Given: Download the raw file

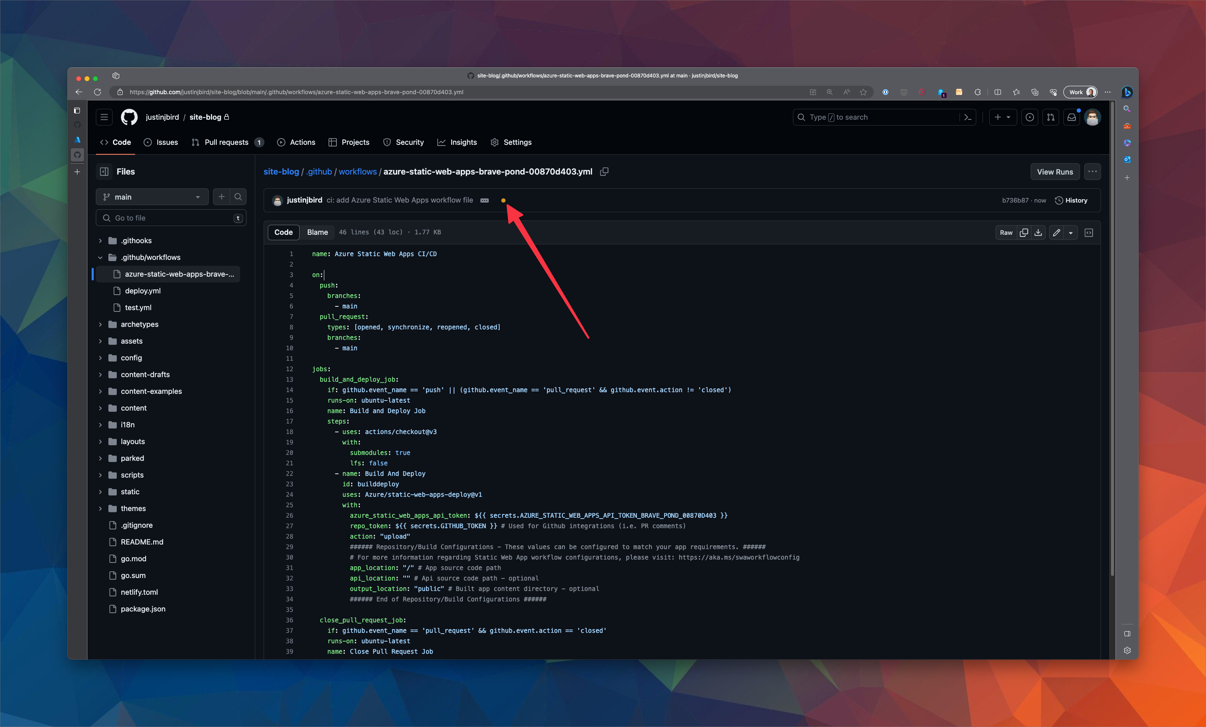Looking at the screenshot, I should click(x=1038, y=233).
